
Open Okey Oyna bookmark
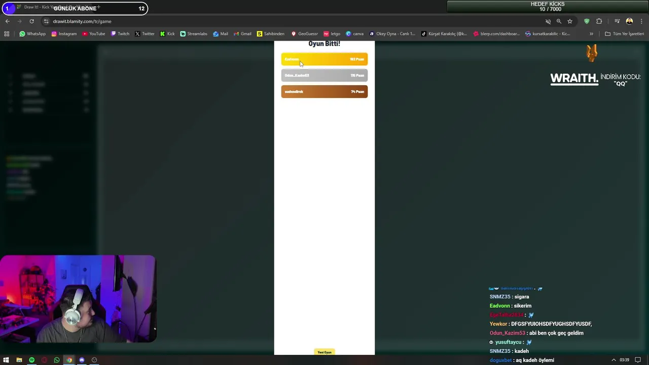[x=392, y=34]
